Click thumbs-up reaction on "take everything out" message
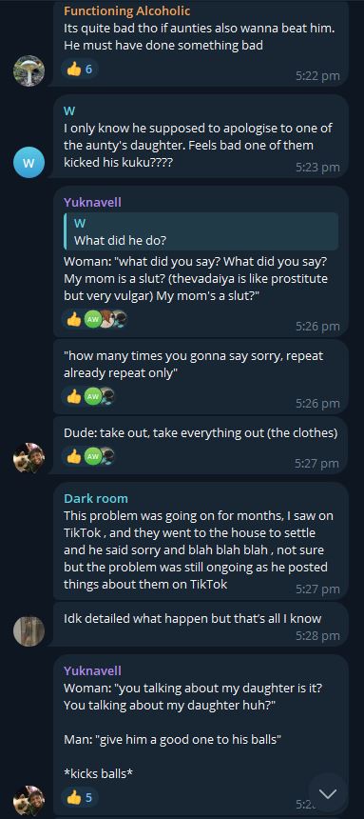This screenshot has width=364, height=819. click(74, 456)
